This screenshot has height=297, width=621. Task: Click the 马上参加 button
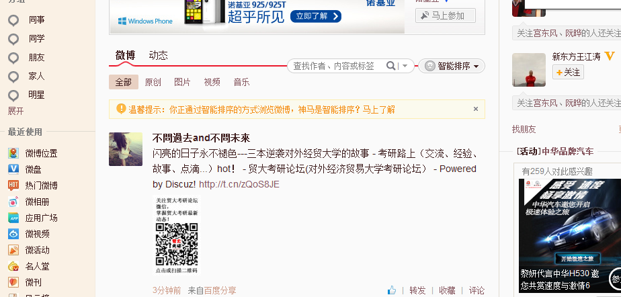click(x=446, y=15)
